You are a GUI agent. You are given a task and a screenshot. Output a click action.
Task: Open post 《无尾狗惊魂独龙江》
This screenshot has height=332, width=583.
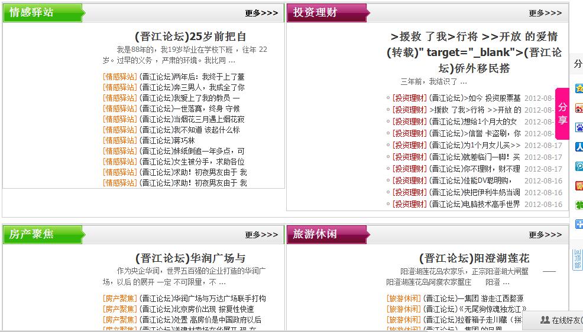(x=475, y=309)
